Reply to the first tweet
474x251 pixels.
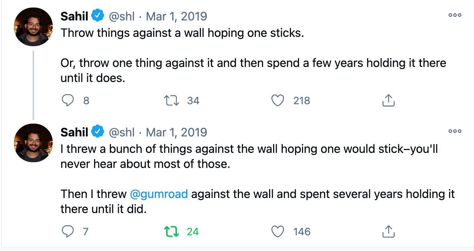tap(68, 101)
